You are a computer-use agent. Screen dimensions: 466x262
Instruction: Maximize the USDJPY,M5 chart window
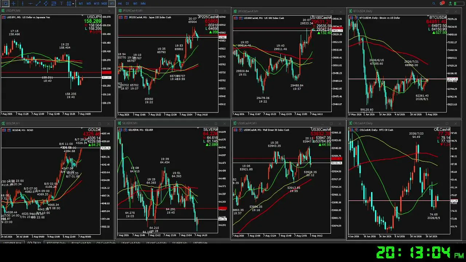pyautogui.click(x=100, y=11)
